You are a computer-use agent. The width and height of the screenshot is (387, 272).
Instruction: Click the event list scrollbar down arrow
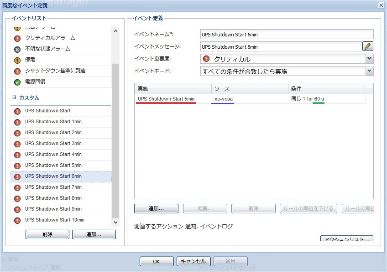point(115,222)
